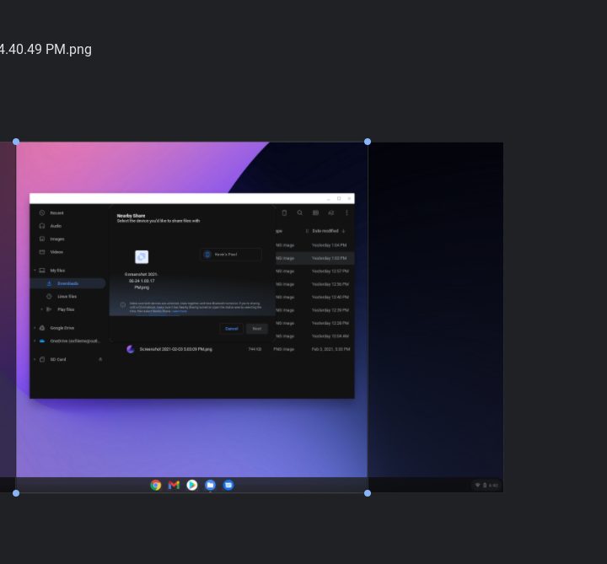Select Images in the Files sidebar
The width and height of the screenshot is (607, 564).
point(57,239)
